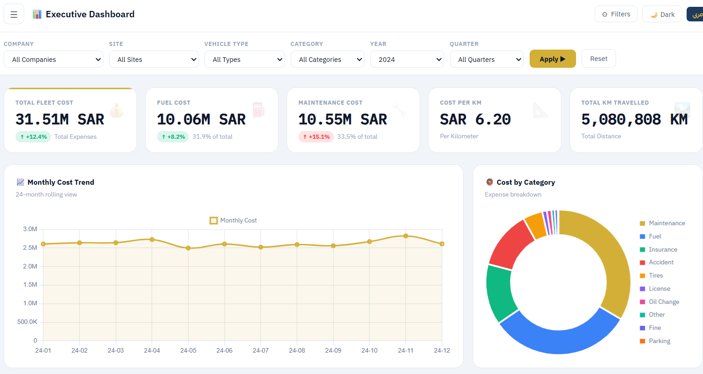Click the Expense breakdown subtitle
The image size is (703, 374).
click(x=513, y=194)
